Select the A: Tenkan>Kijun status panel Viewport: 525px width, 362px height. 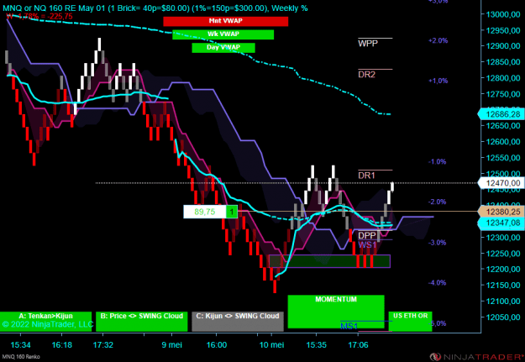coord(45,322)
